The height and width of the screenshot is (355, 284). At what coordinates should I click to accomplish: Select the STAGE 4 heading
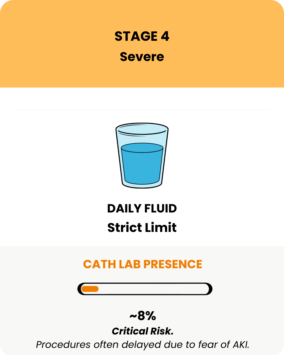142,36
